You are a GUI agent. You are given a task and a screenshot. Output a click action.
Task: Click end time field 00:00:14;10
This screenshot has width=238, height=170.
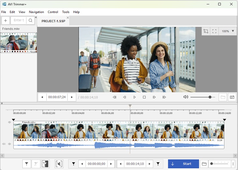click(135, 164)
